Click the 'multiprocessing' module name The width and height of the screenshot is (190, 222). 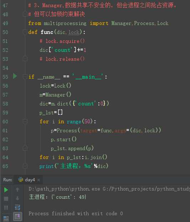tap(65, 23)
